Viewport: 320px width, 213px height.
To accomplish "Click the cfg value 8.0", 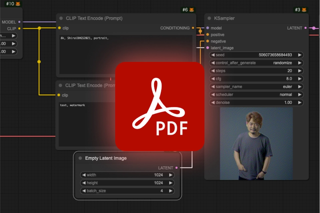I will pyautogui.click(x=289, y=79).
